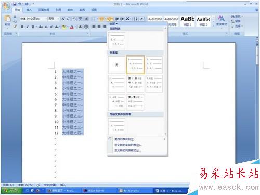Customize Quick Access toolbar dropdown
This screenshot has width=260, height=195.
click(x=33, y=4)
